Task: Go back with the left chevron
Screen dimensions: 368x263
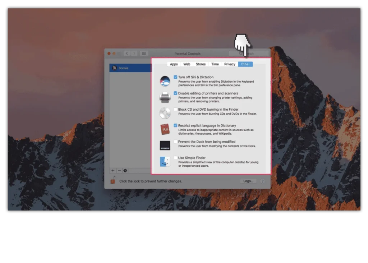Action: [127, 54]
